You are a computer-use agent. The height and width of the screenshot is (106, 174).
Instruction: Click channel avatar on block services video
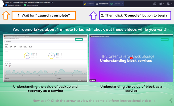pyautogui.click(x=91, y=36)
